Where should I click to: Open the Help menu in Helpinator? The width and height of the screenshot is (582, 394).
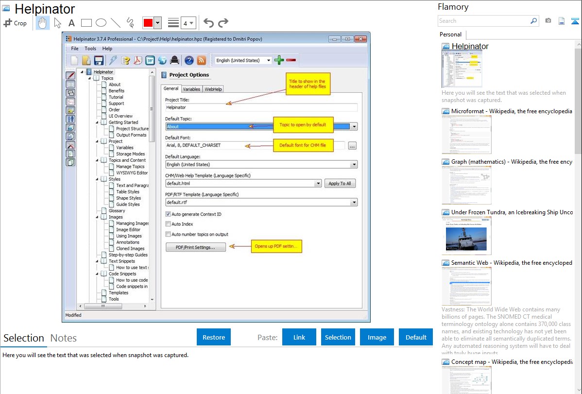(107, 49)
